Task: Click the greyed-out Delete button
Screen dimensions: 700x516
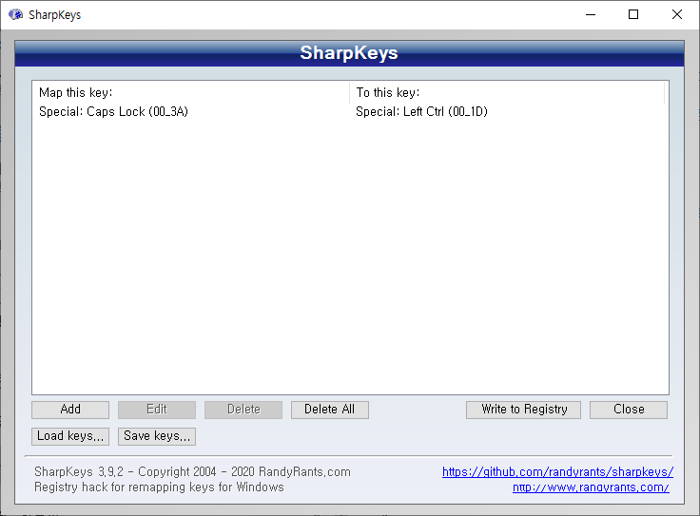Action: click(x=243, y=410)
